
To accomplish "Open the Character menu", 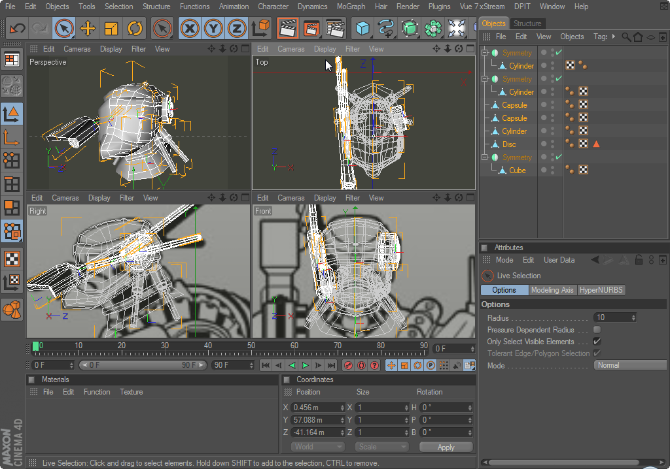I will [273, 7].
